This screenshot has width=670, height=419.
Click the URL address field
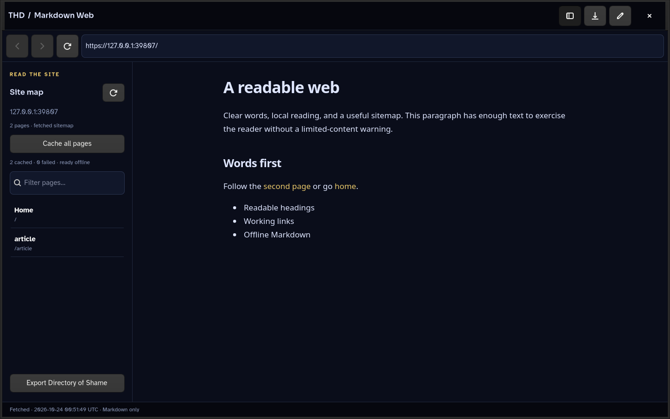(372, 46)
